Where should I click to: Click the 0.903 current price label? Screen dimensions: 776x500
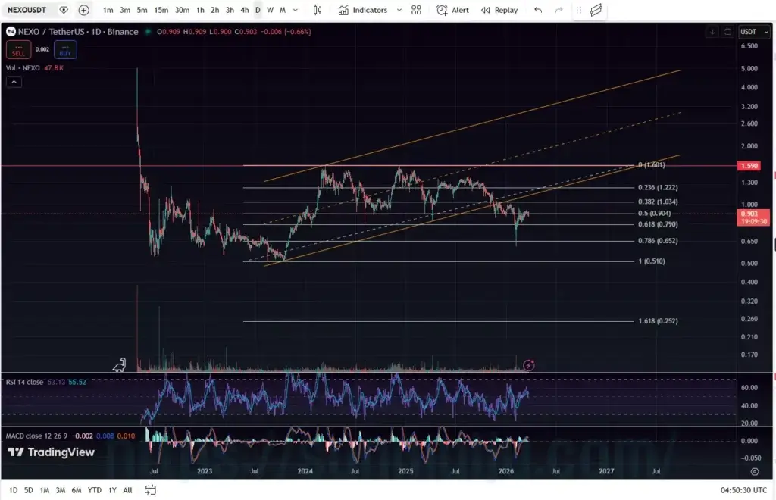753,217
